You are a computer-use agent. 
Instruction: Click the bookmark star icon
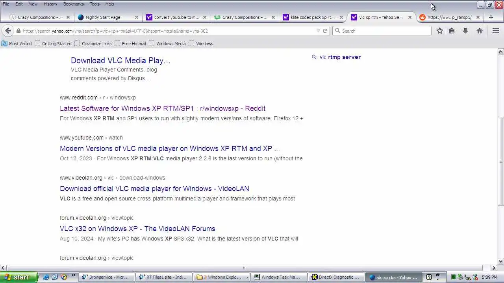coord(440,31)
